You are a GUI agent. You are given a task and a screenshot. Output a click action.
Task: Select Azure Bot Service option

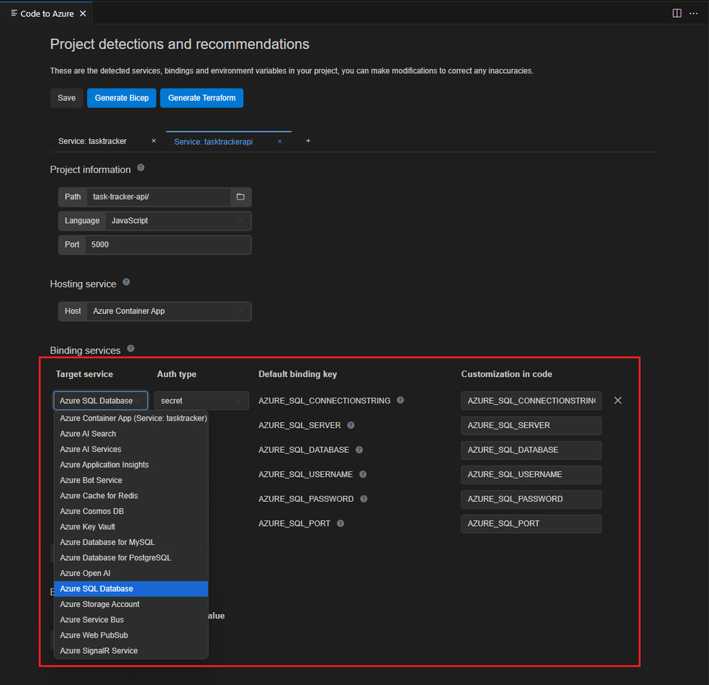[x=131, y=480]
